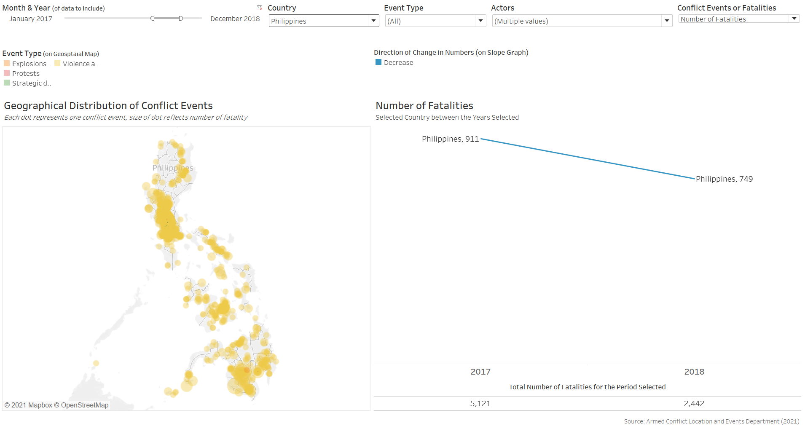Click the filter icon beside Country
This screenshot has width=805, height=426.
[x=260, y=8]
